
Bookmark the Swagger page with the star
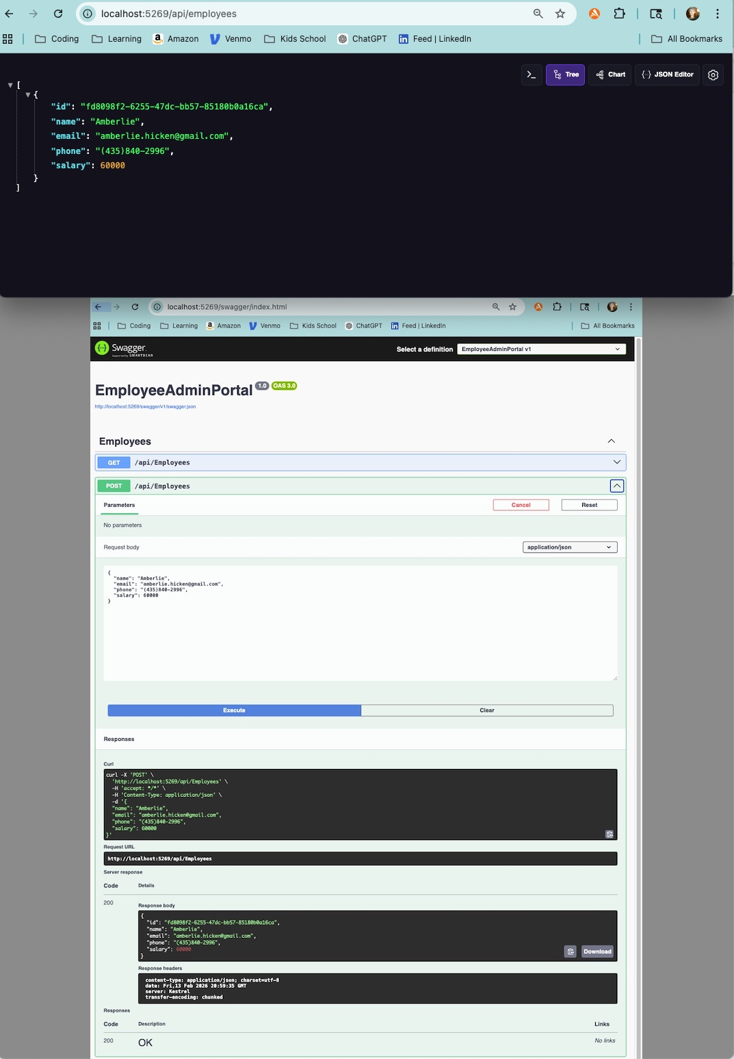tap(512, 307)
